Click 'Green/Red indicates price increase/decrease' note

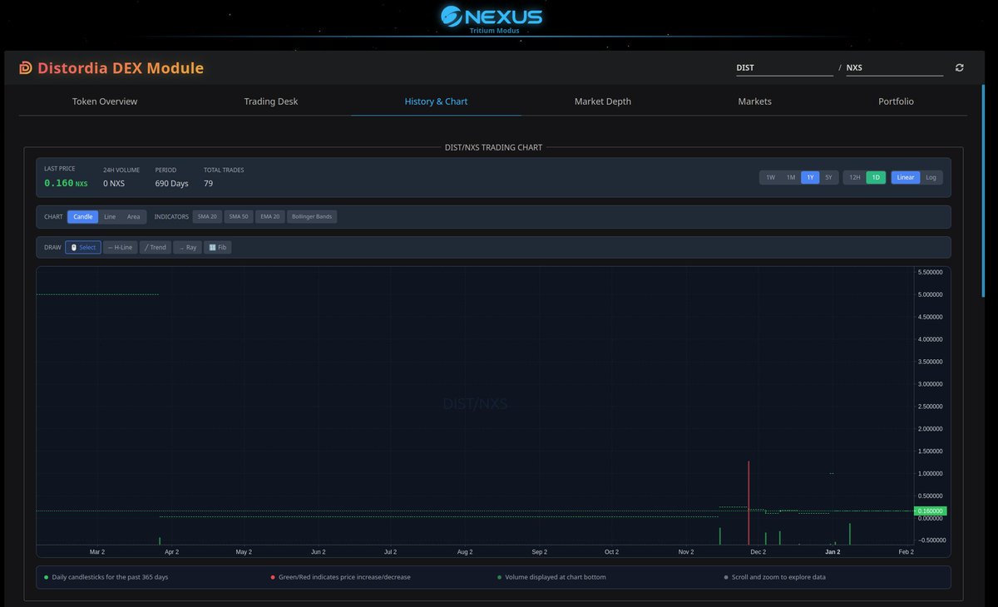[x=344, y=577]
